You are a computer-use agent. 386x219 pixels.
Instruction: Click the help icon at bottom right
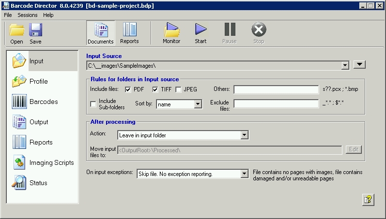tap(368, 200)
